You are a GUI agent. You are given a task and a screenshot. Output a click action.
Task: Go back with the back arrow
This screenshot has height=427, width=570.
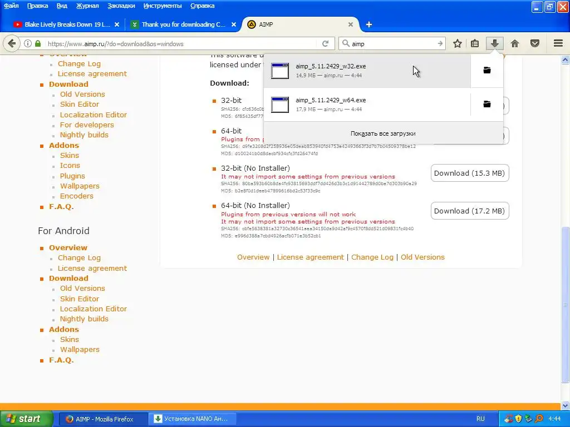click(12, 43)
